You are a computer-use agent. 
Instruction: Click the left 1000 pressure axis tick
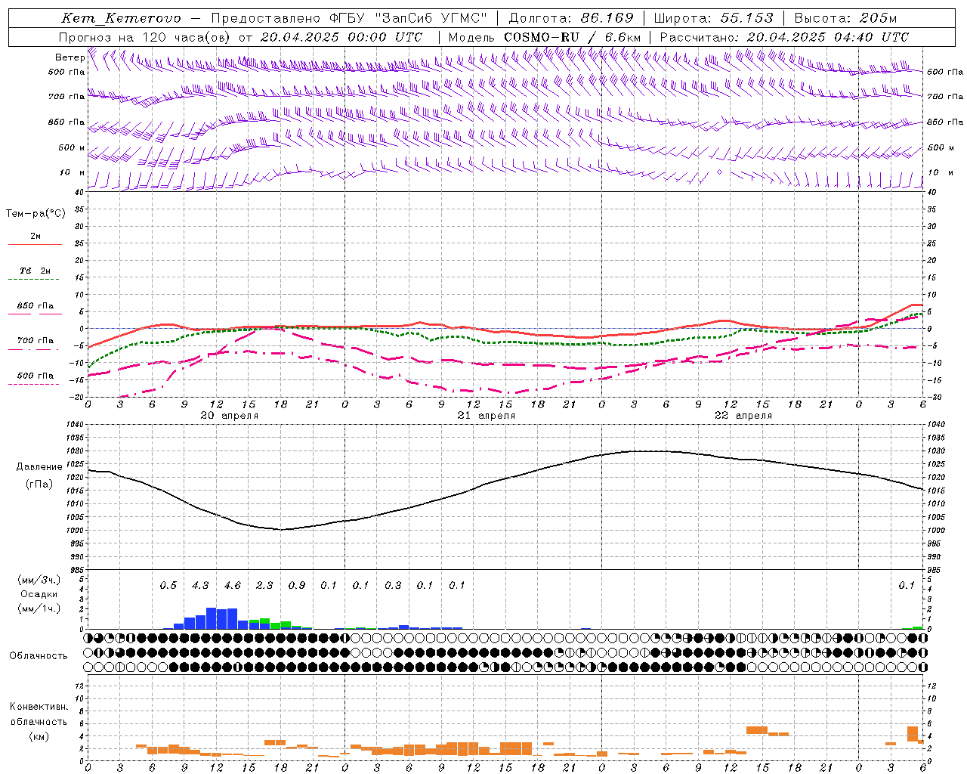[74, 531]
